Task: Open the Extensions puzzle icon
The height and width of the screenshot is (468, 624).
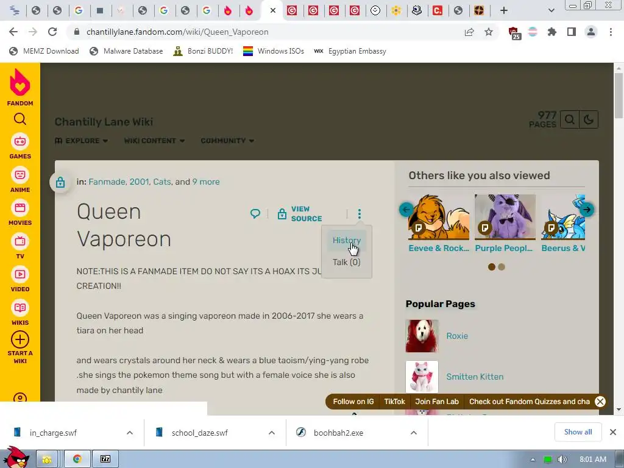Action: point(552,32)
